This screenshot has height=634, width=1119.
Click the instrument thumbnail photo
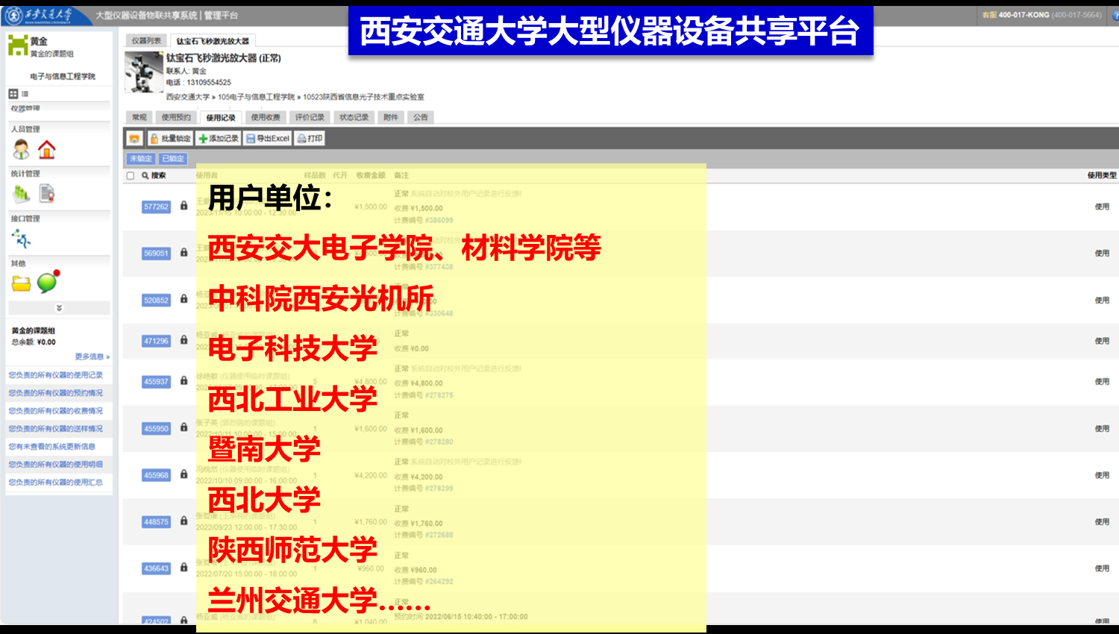tap(144, 72)
